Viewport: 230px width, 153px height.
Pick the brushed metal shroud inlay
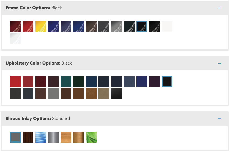tap(53, 137)
